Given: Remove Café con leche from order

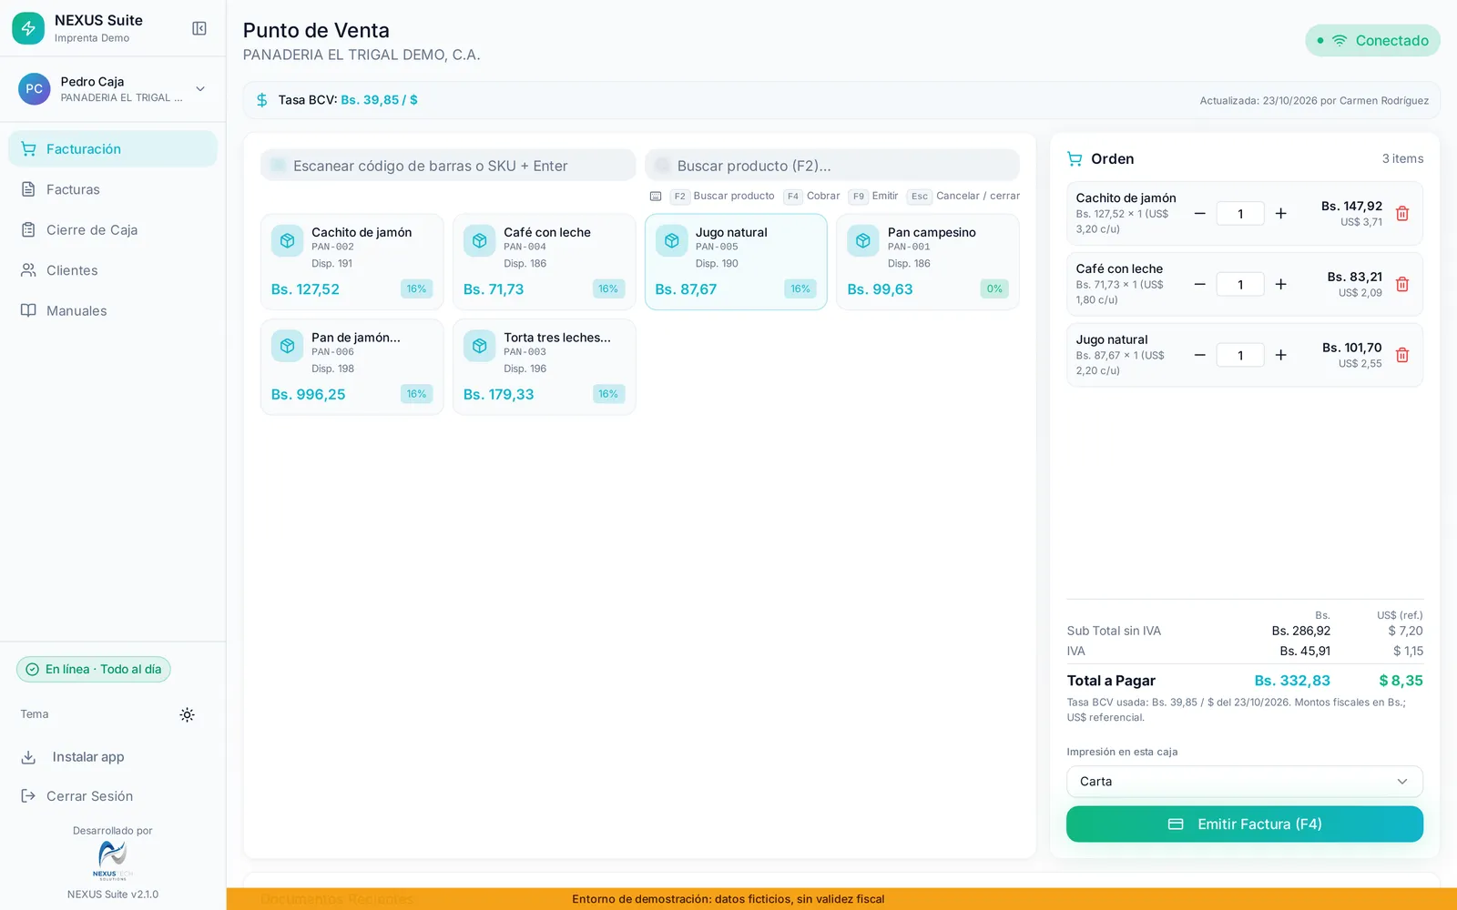Looking at the screenshot, I should point(1402,284).
